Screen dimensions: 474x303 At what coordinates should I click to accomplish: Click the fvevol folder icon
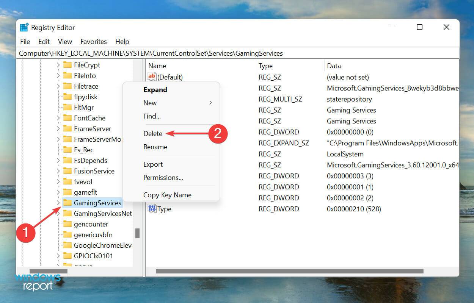click(68, 182)
